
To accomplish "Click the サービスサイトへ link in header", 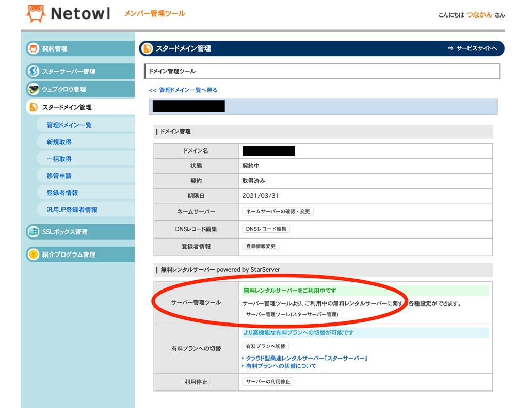I will 472,48.
